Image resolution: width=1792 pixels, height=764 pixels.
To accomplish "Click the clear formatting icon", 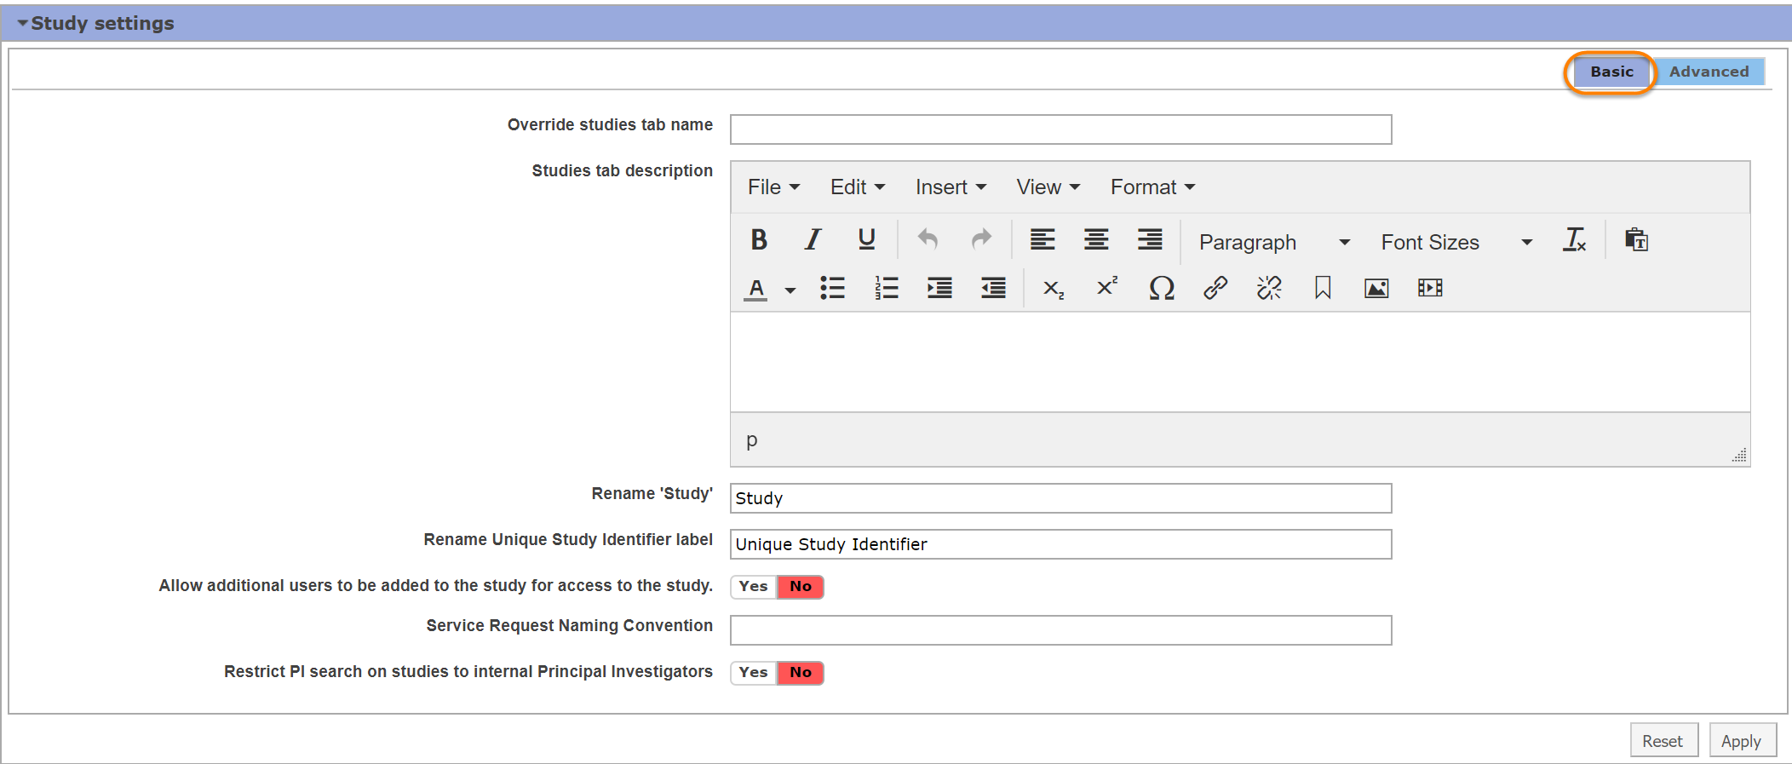I will coord(1574,240).
